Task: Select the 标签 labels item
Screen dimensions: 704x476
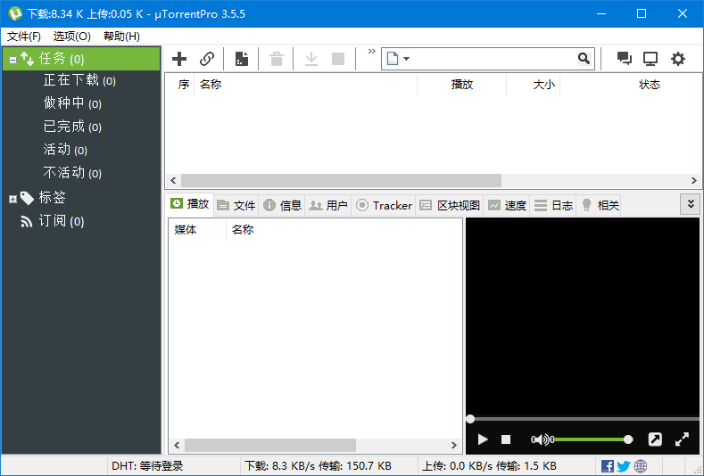Action: coord(52,197)
